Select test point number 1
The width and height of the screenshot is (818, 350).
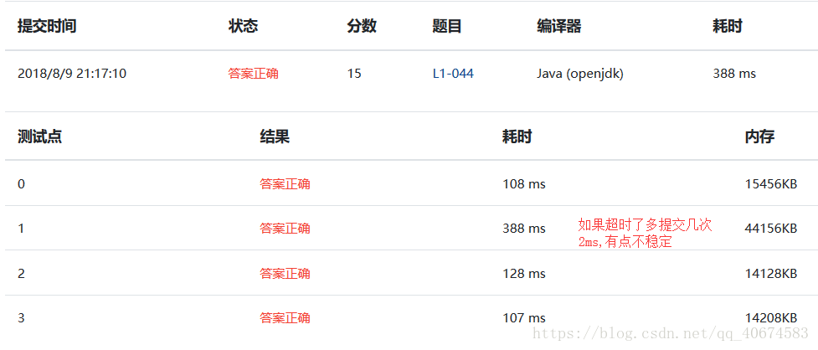coord(21,229)
